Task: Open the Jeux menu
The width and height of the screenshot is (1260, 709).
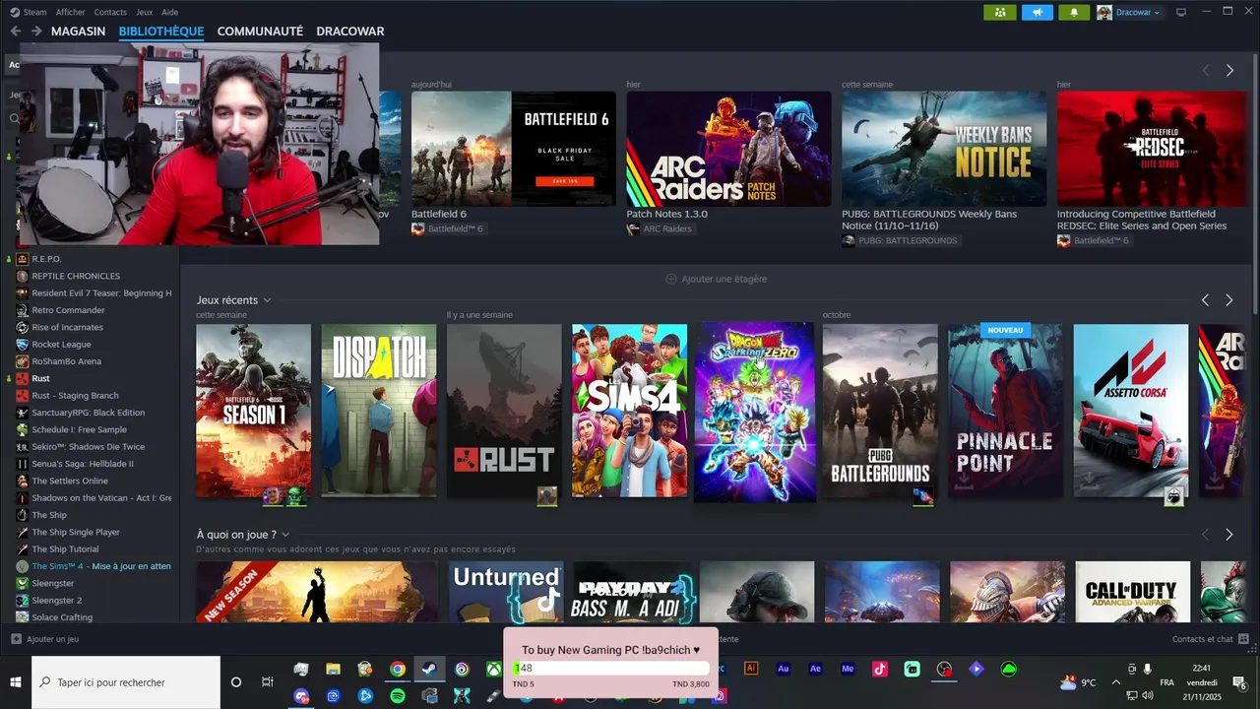Action: pyautogui.click(x=144, y=12)
